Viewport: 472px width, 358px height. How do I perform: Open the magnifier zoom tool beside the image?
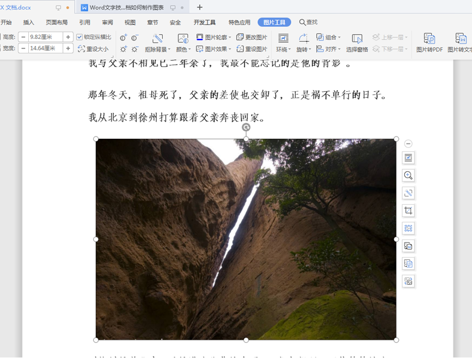tap(408, 176)
